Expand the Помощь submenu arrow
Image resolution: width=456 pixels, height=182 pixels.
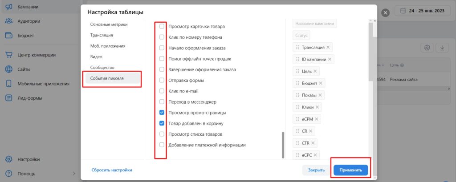click(x=74, y=174)
